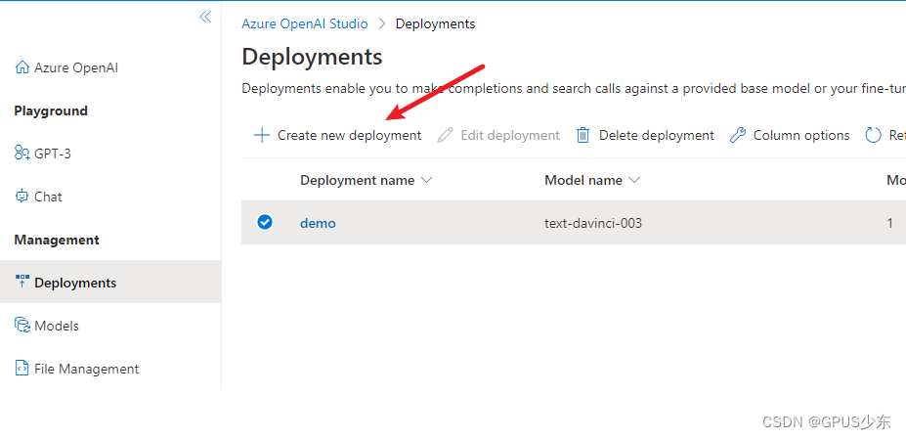Uncheck the demo row selection checkmark
The image size is (906, 439).
265,222
